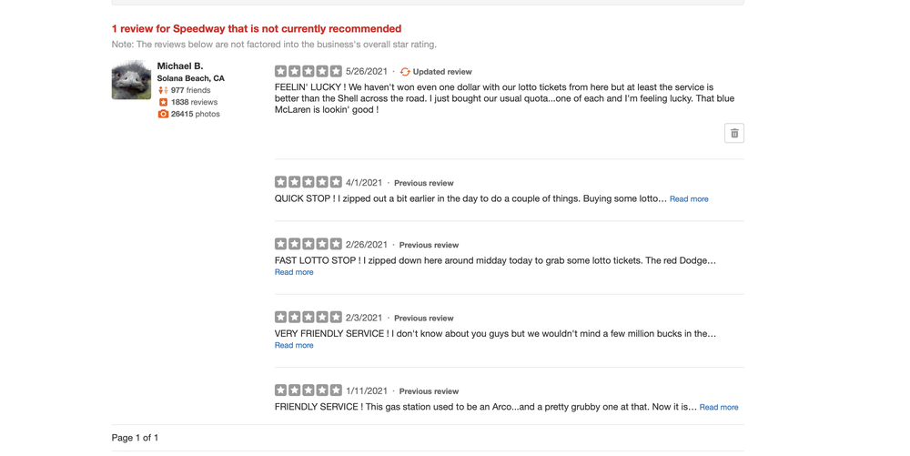
Task: Click the star rating of the 2/3/2021 review
Action: (308, 317)
